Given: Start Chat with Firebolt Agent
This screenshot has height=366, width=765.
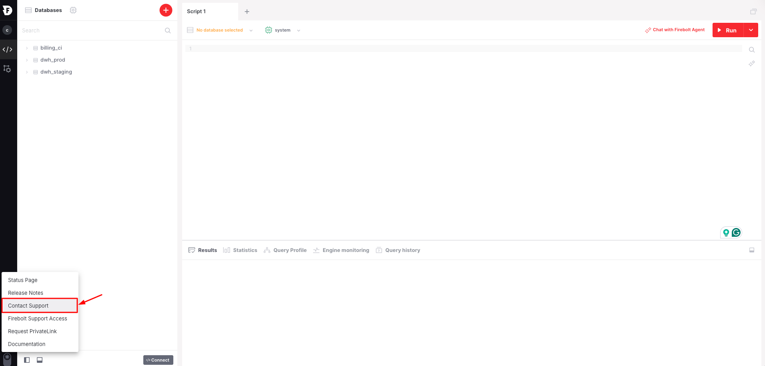Looking at the screenshot, I should click(678, 30).
